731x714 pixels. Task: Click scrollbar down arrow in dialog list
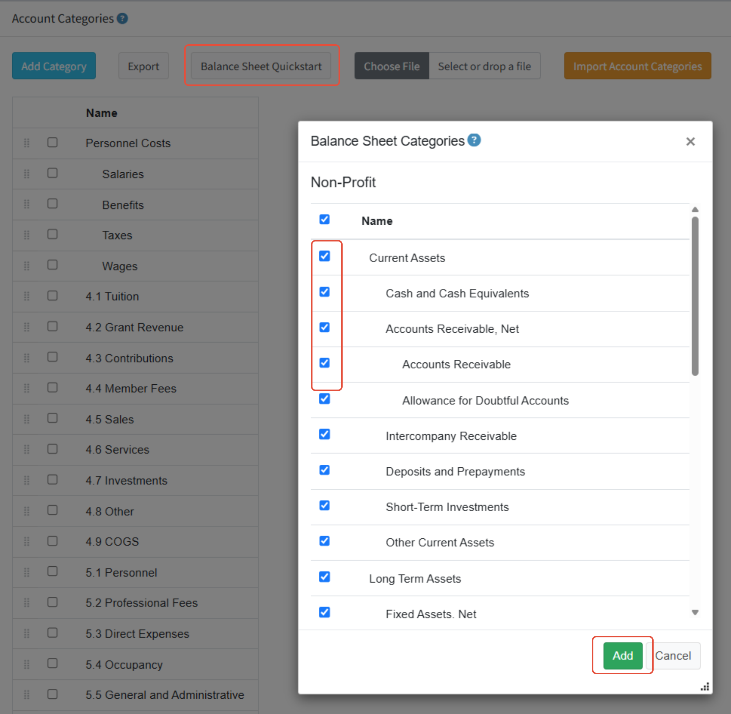pyautogui.click(x=695, y=612)
